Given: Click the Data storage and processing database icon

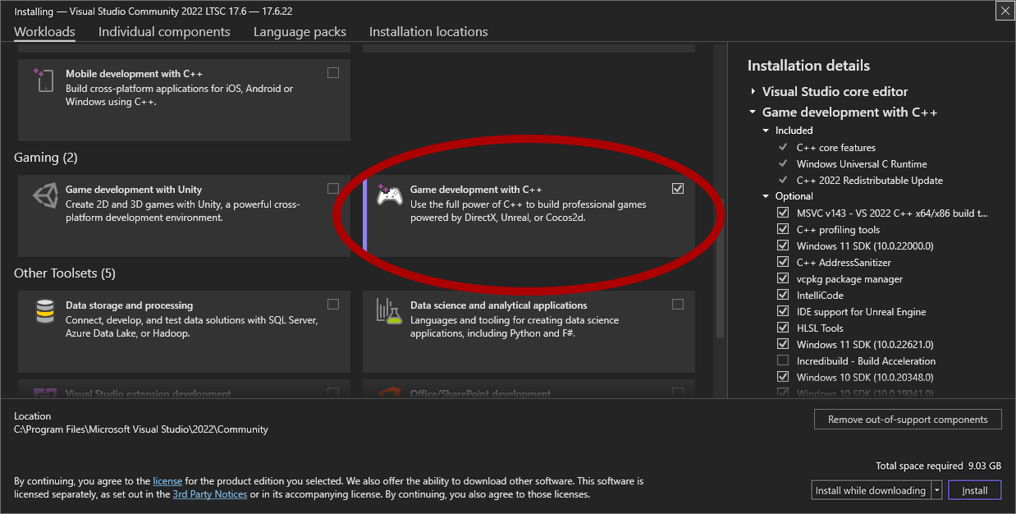Looking at the screenshot, I should [x=44, y=312].
